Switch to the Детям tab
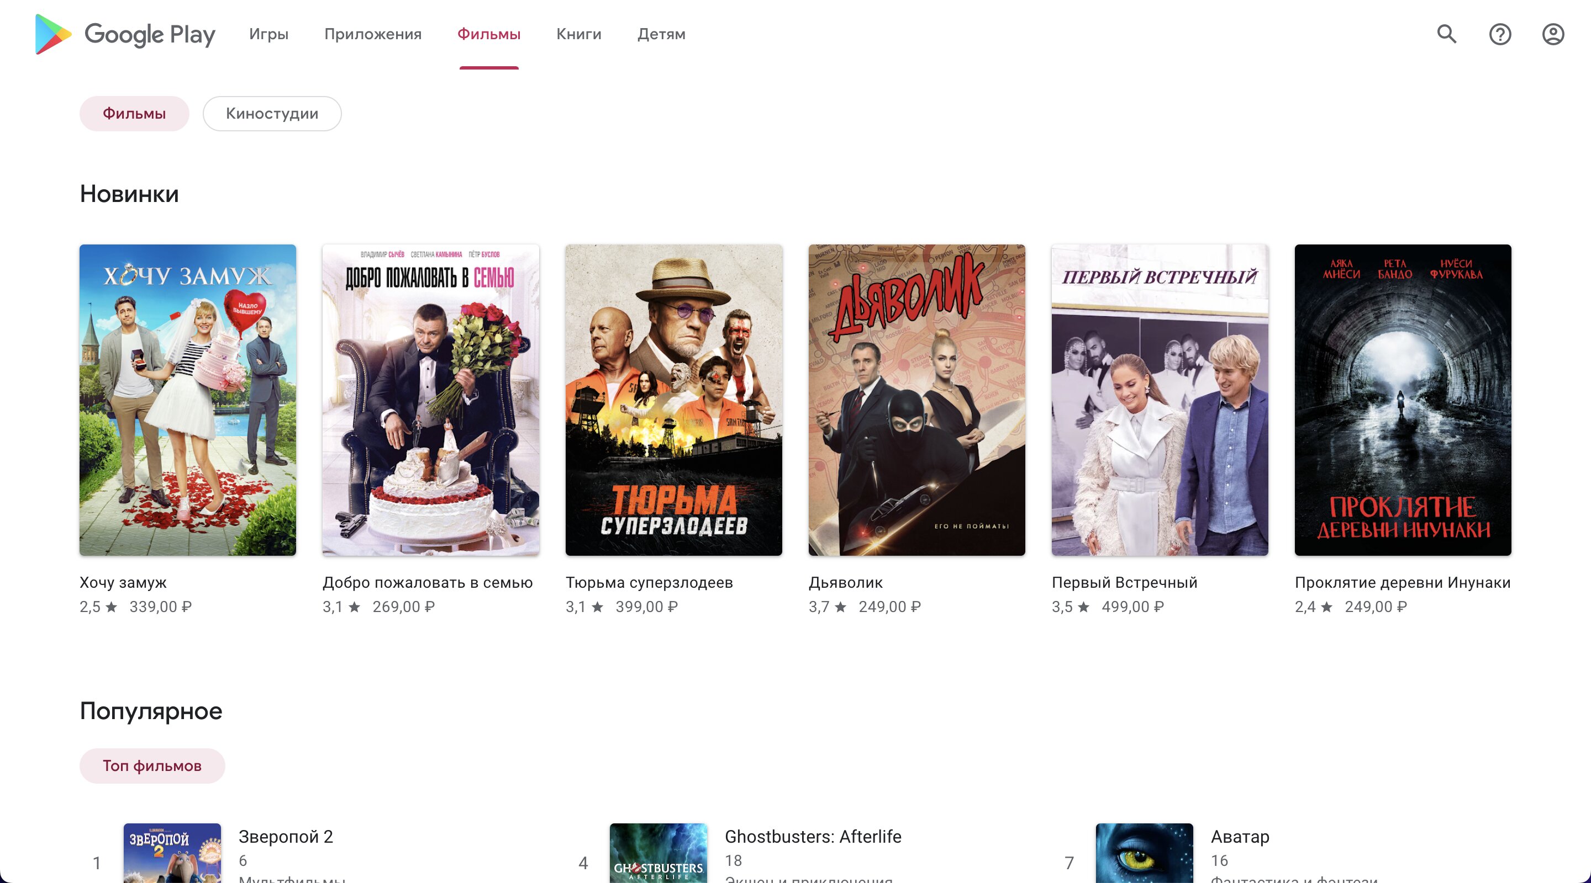This screenshot has width=1591, height=883. pyautogui.click(x=661, y=34)
